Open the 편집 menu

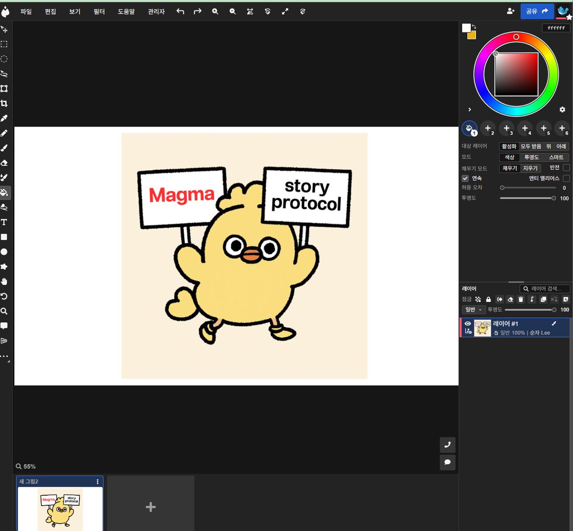[x=50, y=11]
